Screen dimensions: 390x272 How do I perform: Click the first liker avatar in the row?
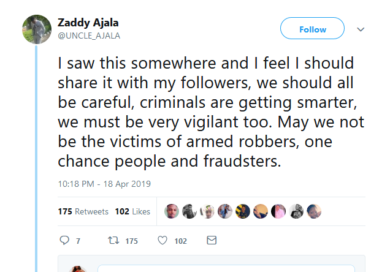click(172, 211)
